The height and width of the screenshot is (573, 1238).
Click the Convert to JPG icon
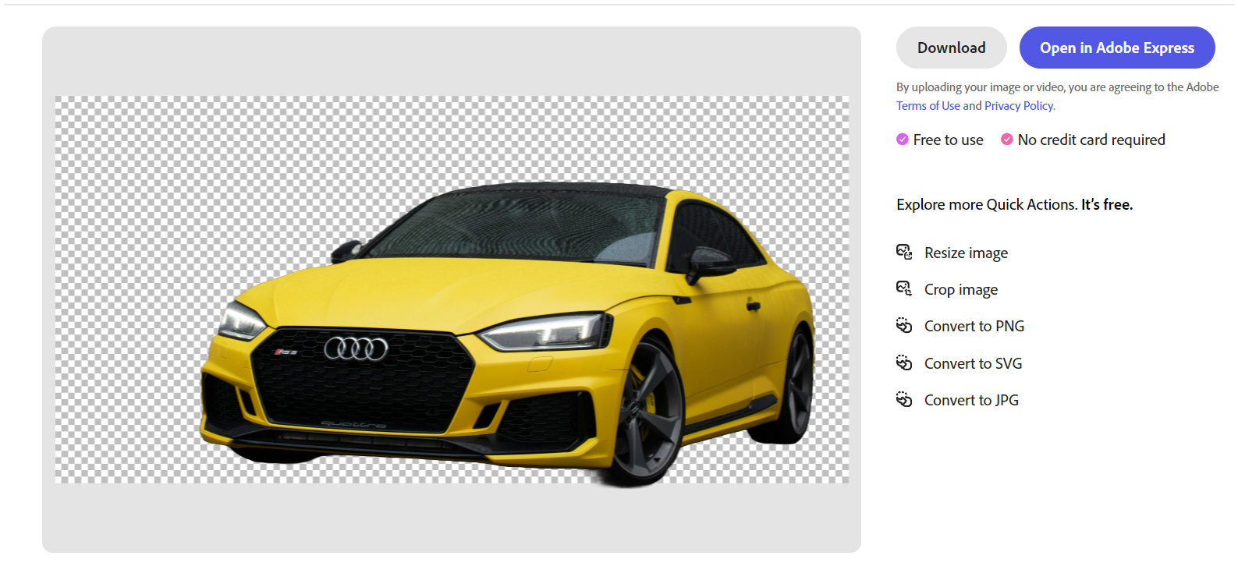pyautogui.click(x=904, y=399)
